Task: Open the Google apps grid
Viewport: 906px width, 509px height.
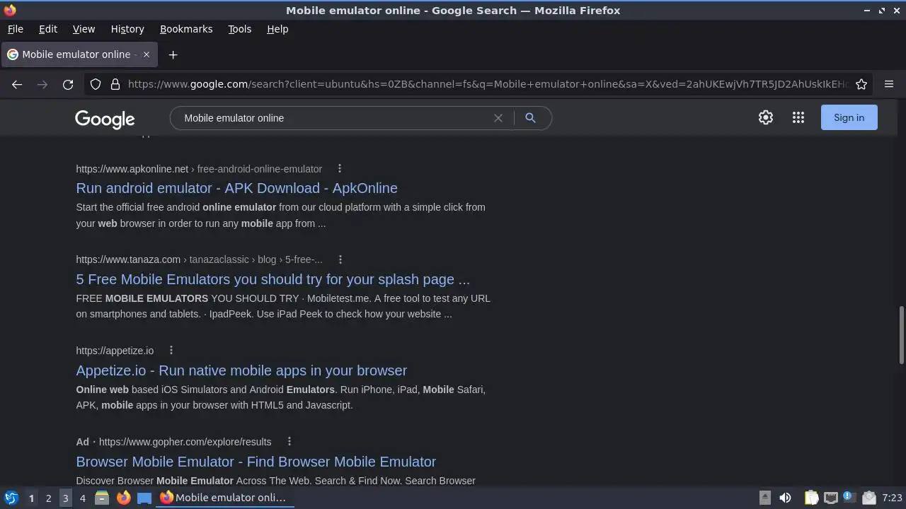Action: pyautogui.click(x=798, y=117)
